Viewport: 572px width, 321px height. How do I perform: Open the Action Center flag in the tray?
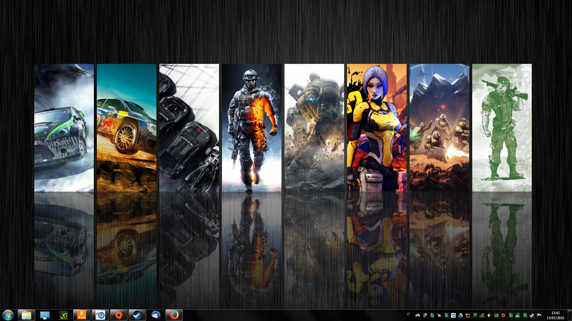(539, 315)
